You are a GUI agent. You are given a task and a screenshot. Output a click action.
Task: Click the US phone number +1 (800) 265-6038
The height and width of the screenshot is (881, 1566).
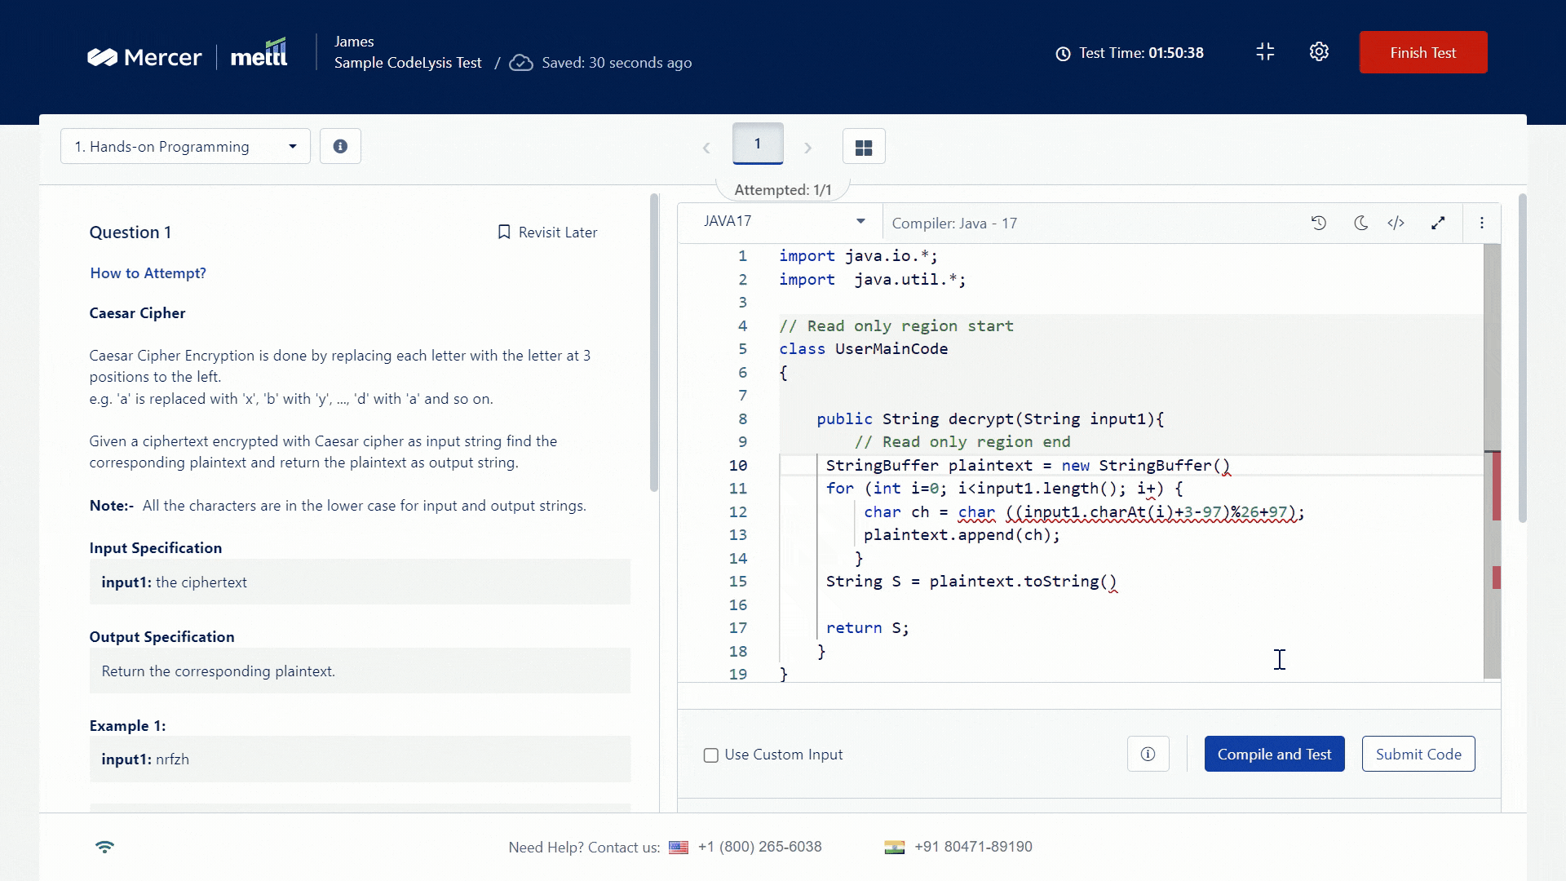[760, 847]
